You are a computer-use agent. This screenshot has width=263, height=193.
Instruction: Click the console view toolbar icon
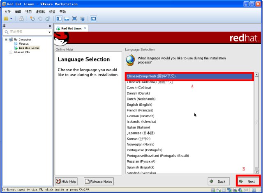click(x=93, y=18)
